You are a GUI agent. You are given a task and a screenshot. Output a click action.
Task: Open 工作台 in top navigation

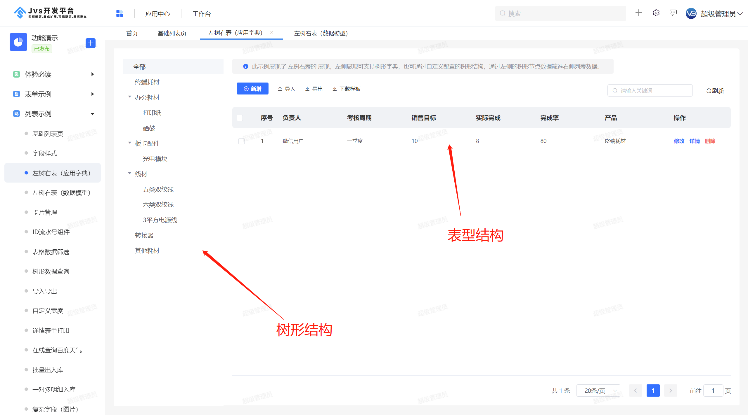202,14
